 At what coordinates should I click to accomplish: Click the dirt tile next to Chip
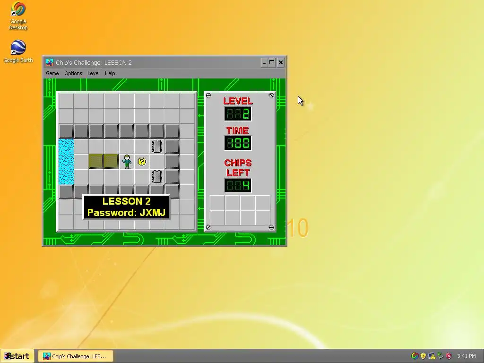[112, 162]
